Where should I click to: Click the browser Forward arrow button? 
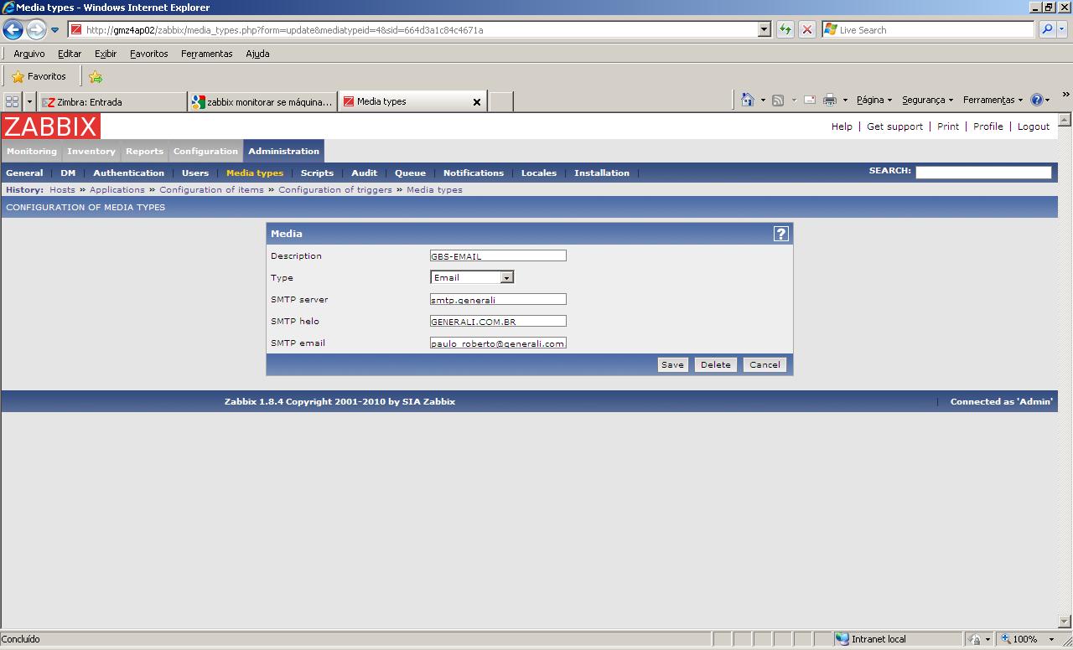click(x=35, y=30)
